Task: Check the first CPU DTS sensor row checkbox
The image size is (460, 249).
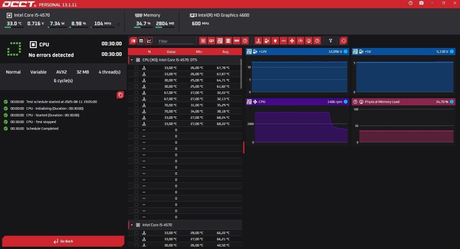Action: 136,68
